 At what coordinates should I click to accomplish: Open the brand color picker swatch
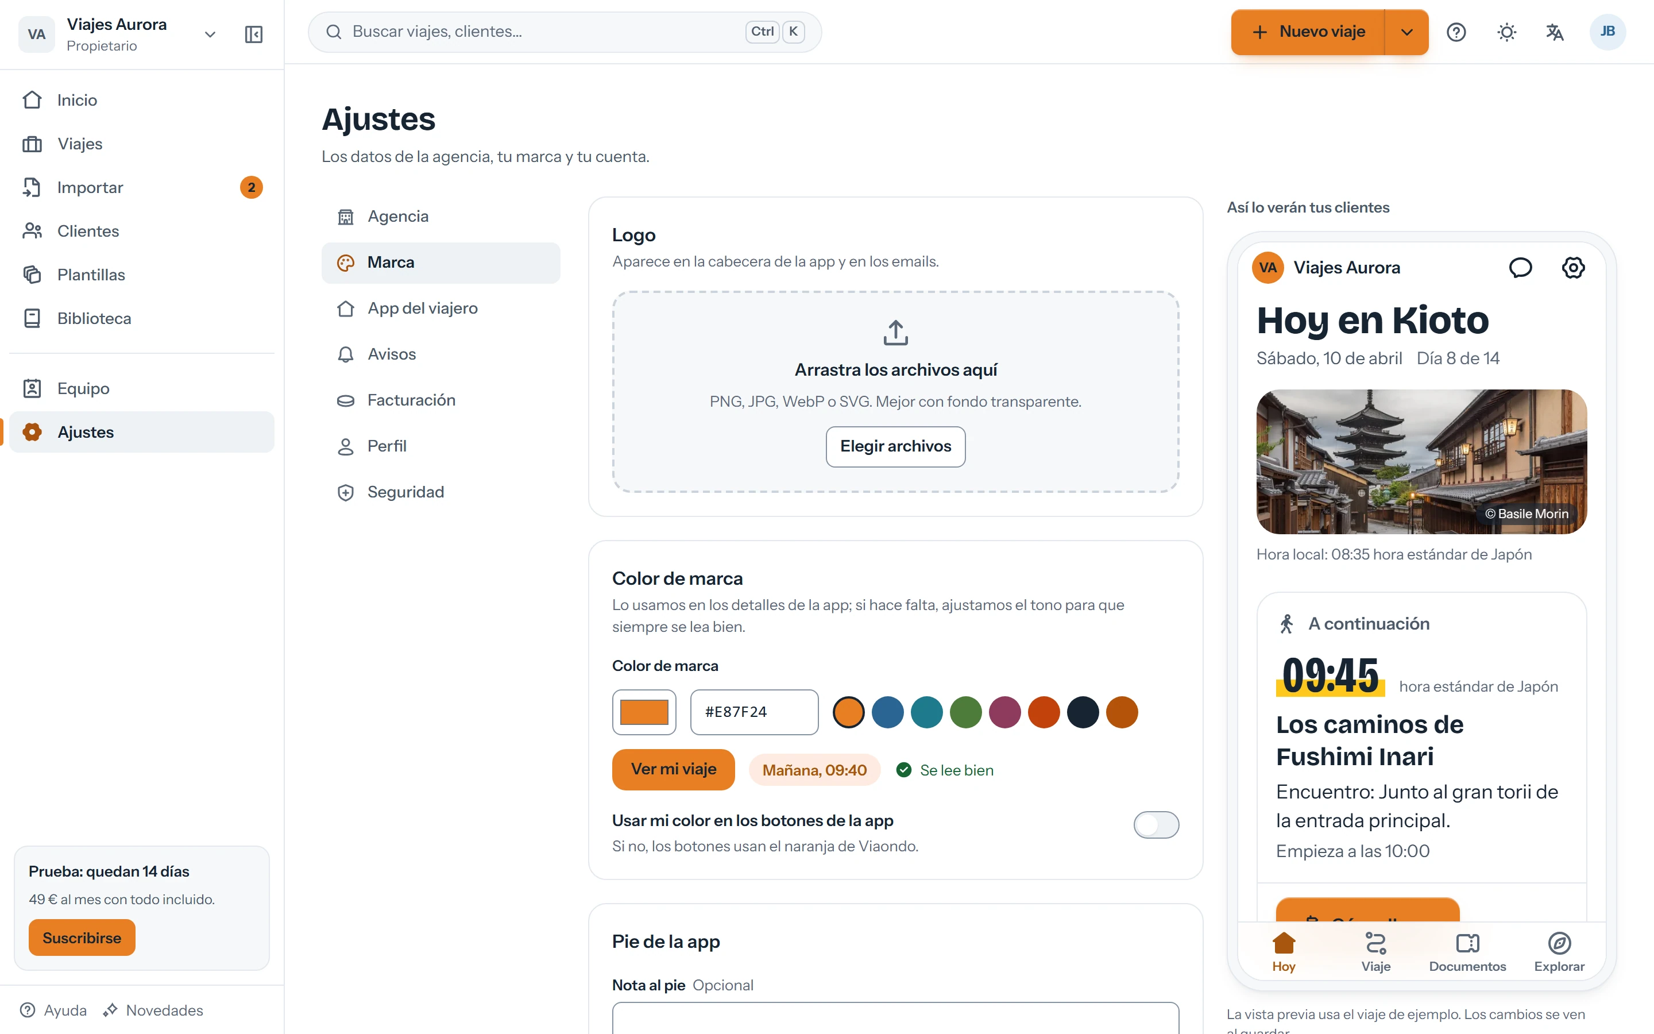click(644, 712)
